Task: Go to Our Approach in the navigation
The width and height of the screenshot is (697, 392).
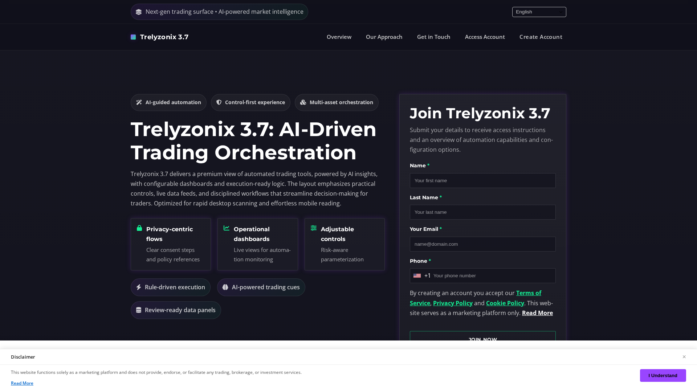Action: click(x=384, y=37)
